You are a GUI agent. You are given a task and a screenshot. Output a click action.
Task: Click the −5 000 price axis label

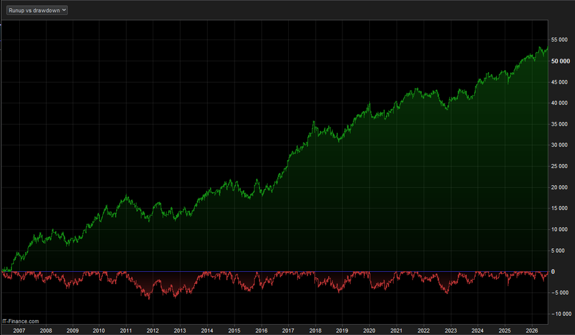click(x=560, y=292)
